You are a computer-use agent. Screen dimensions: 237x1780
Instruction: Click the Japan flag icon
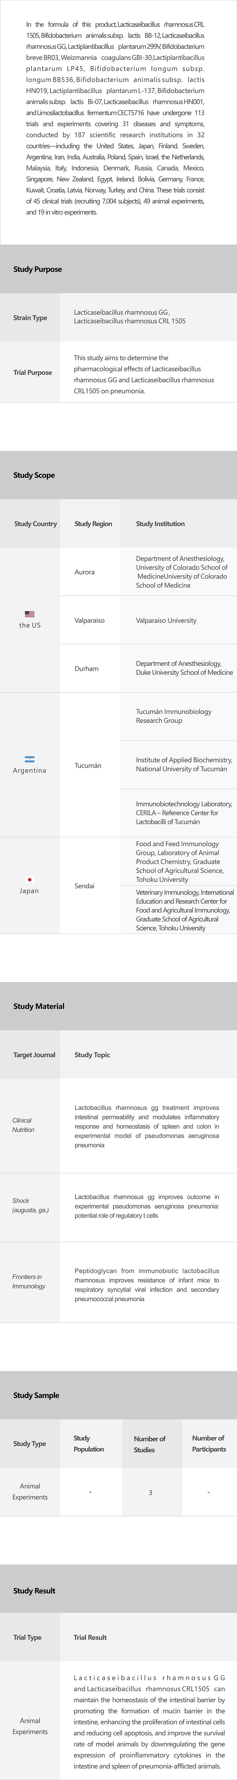[x=30, y=880]
